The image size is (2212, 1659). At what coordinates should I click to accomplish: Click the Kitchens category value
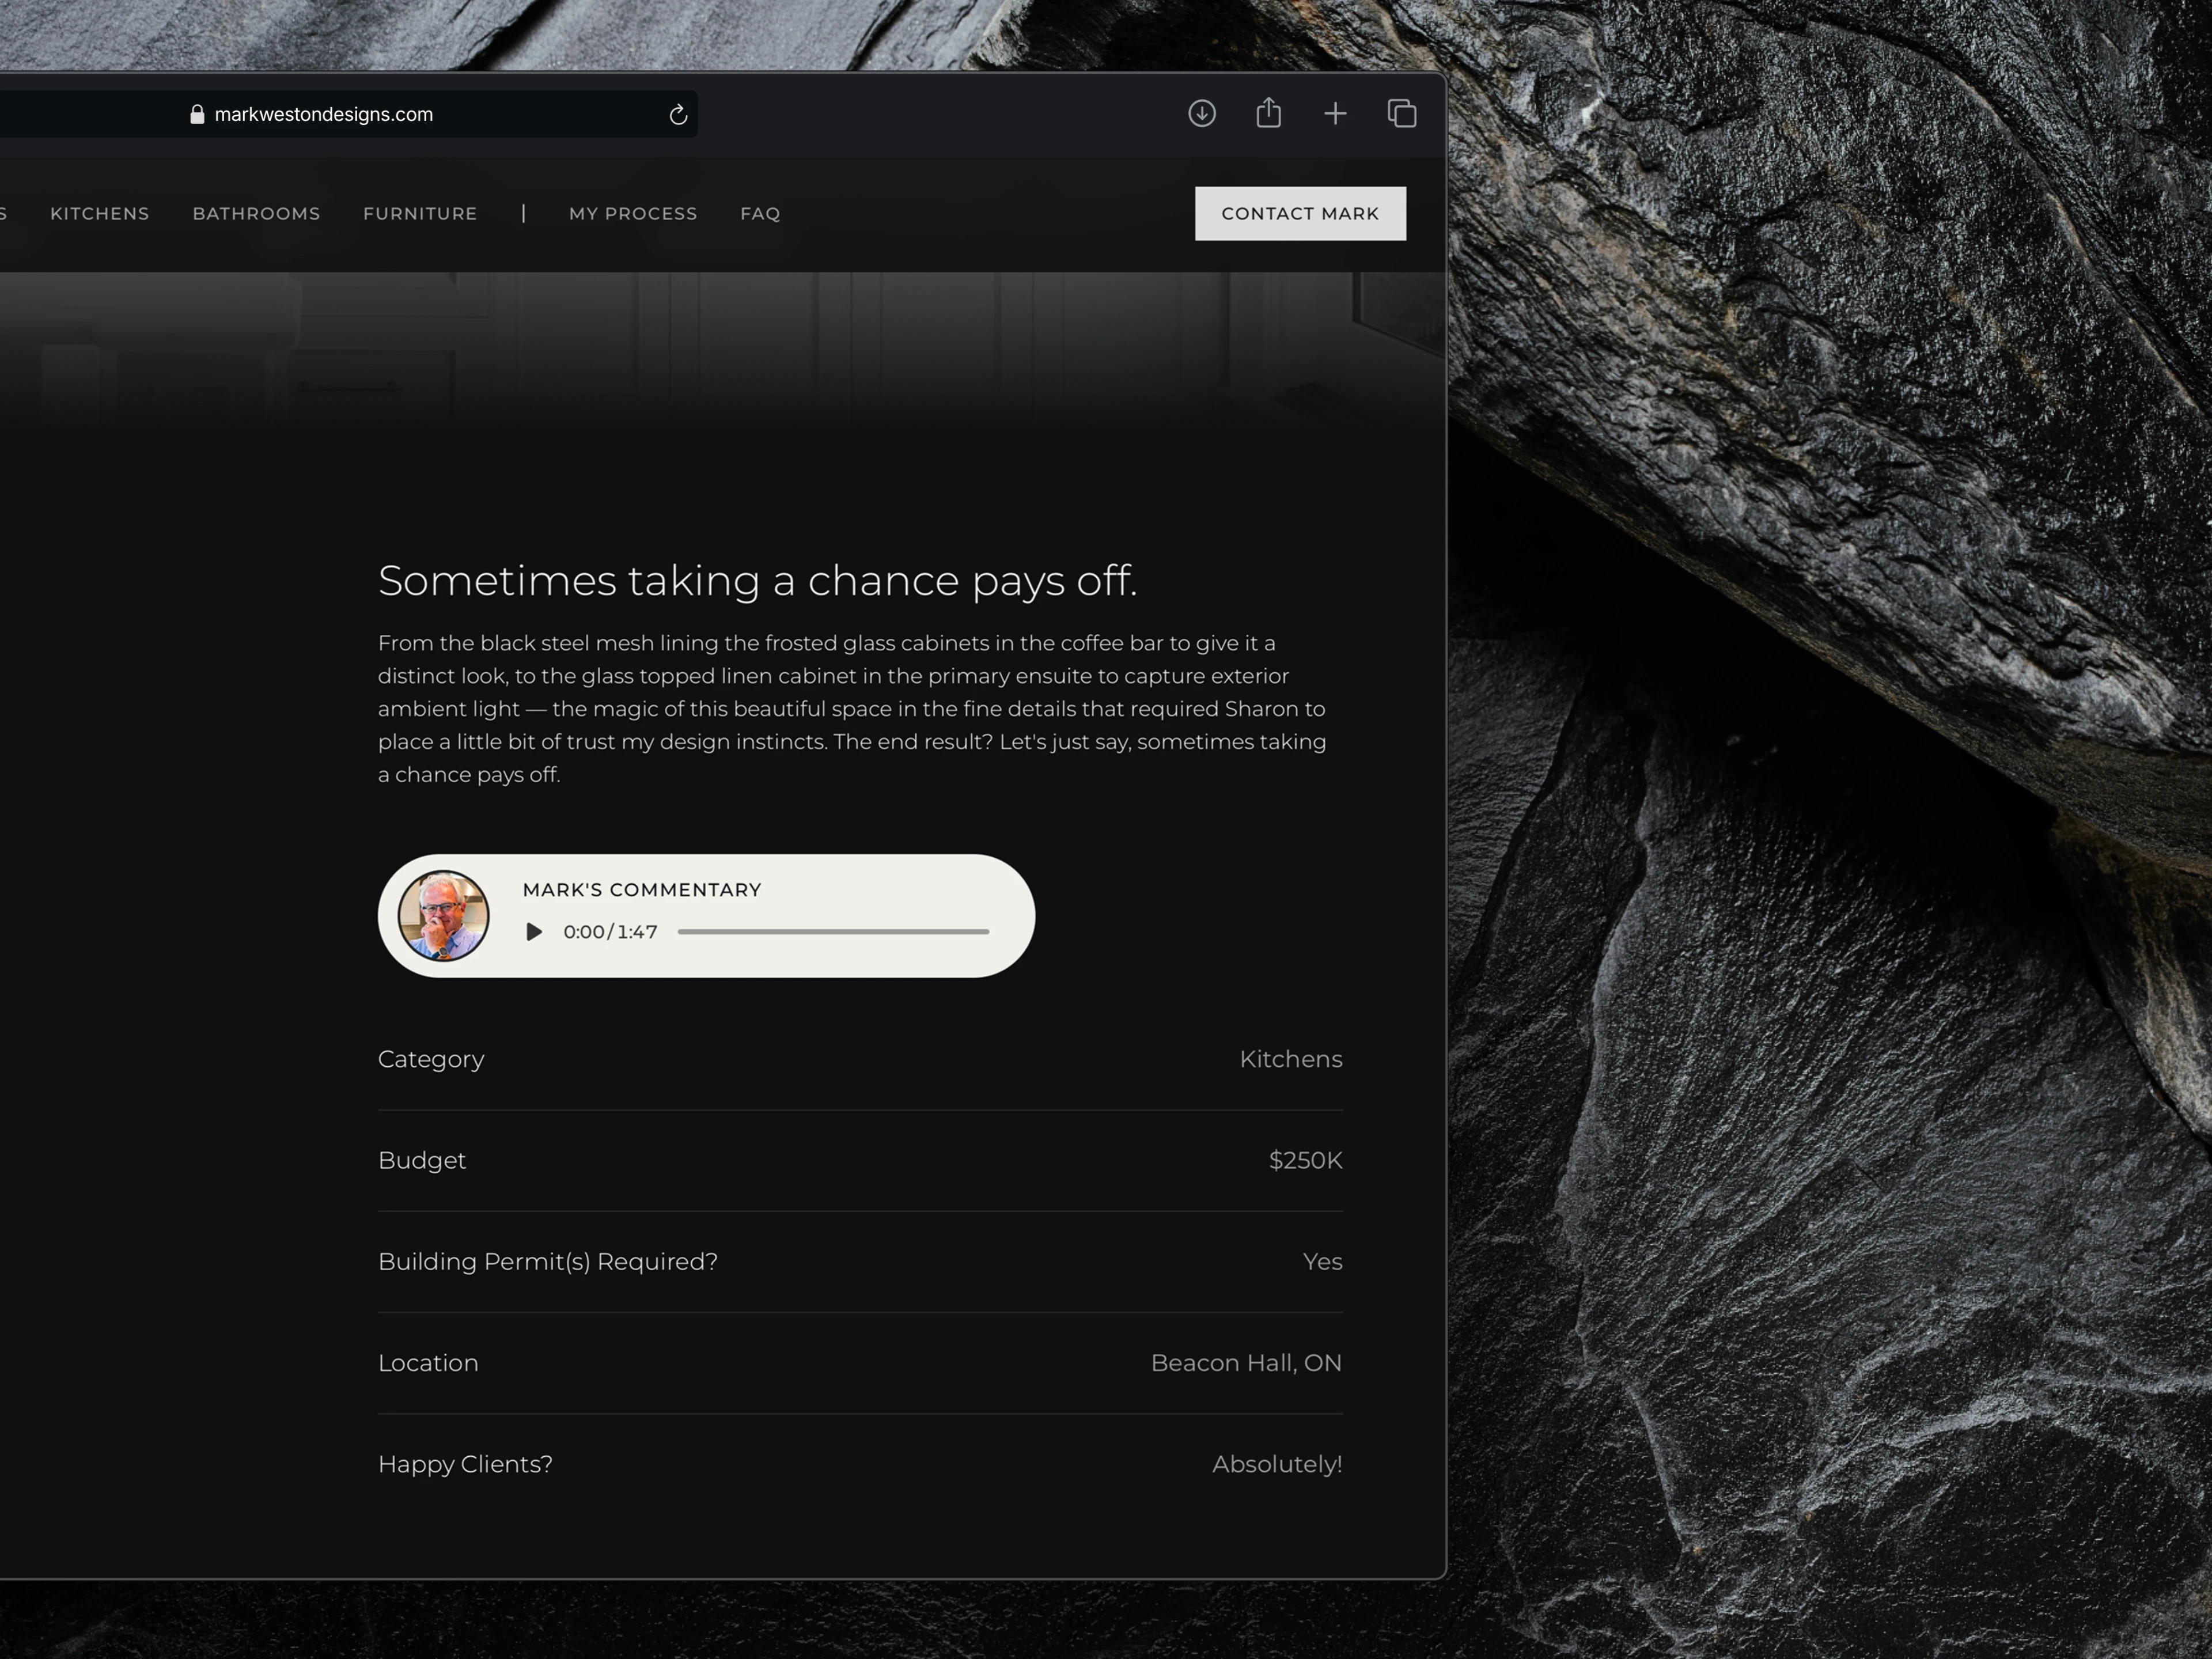(1290, 1059)
